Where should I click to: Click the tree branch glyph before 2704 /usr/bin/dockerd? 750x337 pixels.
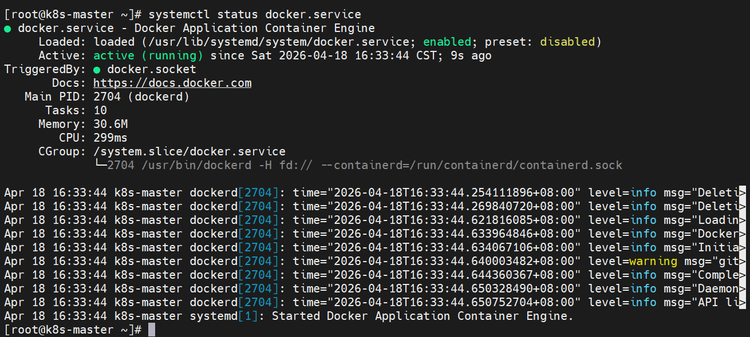tap(100, 166)
